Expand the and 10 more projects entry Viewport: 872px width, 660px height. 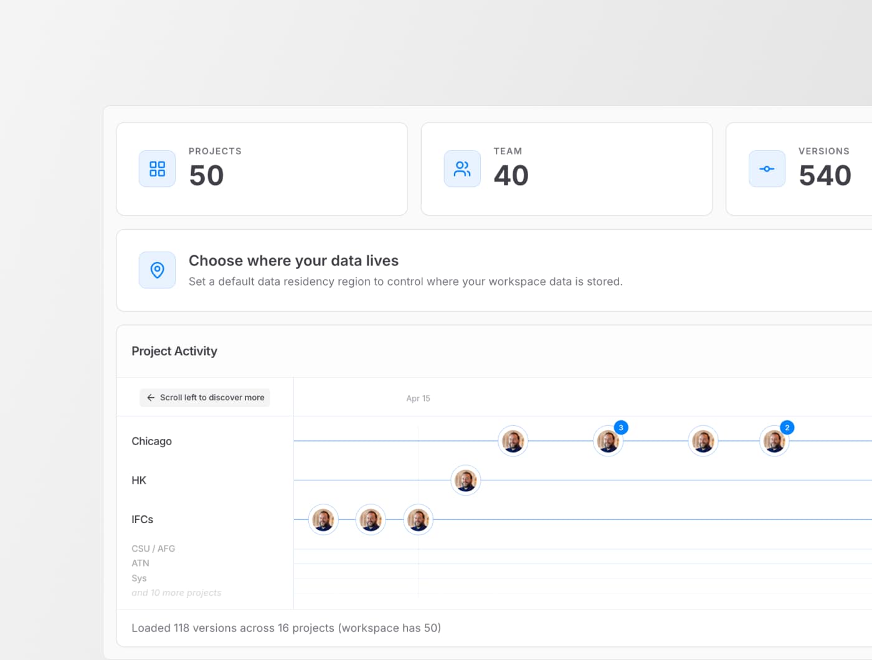[x=176, y=592]
